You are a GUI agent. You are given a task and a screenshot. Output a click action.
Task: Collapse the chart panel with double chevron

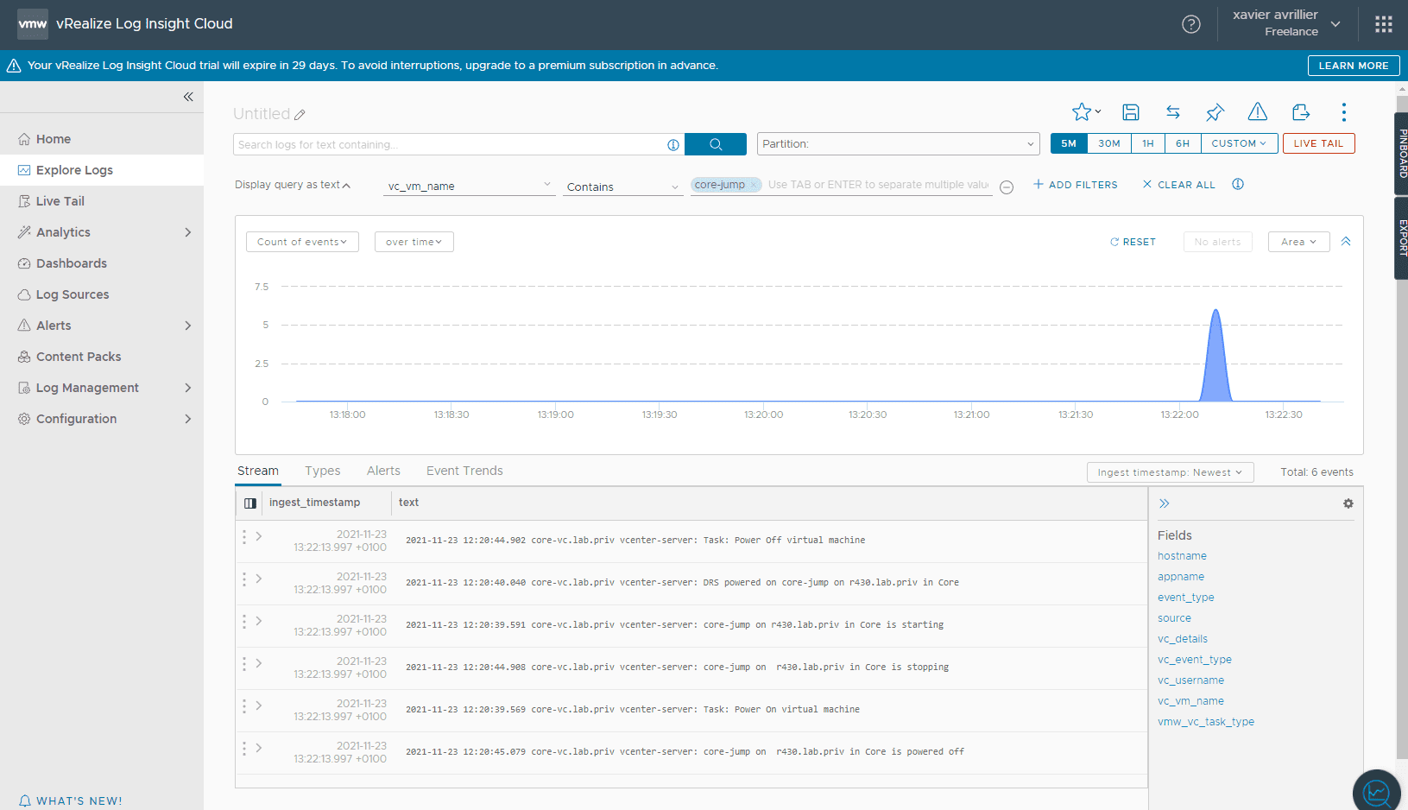(x=1346, y=242)
